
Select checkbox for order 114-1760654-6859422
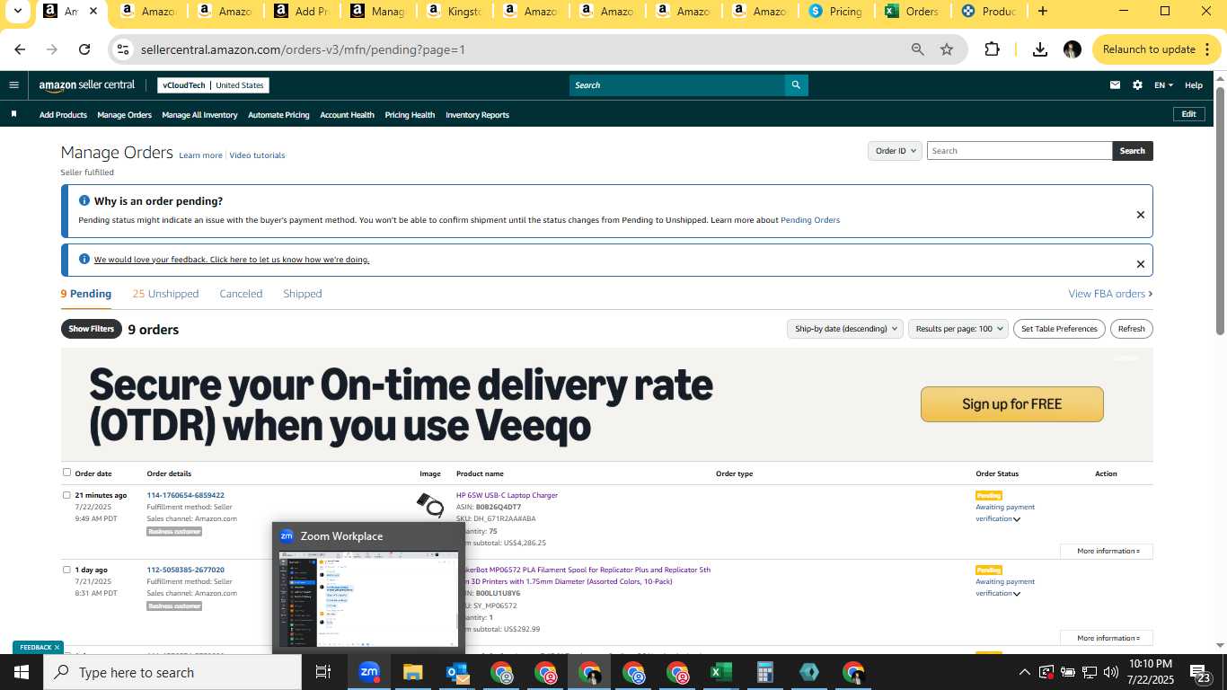tap(66, 495)
